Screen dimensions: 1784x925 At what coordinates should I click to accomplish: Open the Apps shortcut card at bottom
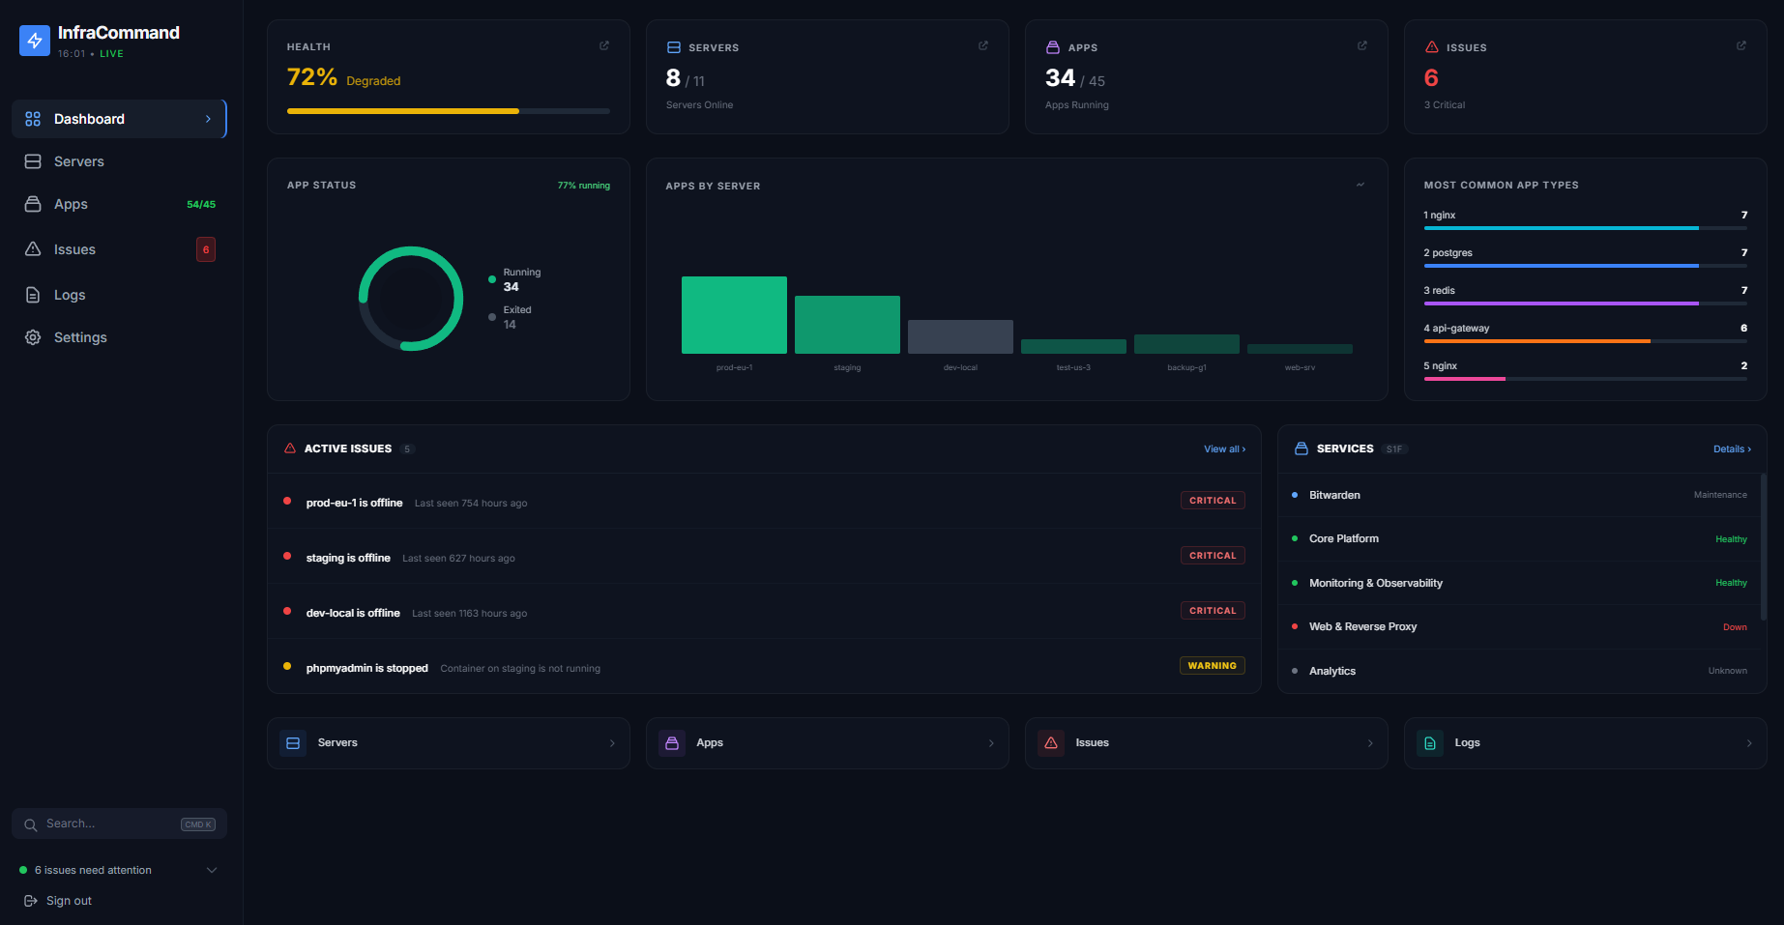(827, 742)
